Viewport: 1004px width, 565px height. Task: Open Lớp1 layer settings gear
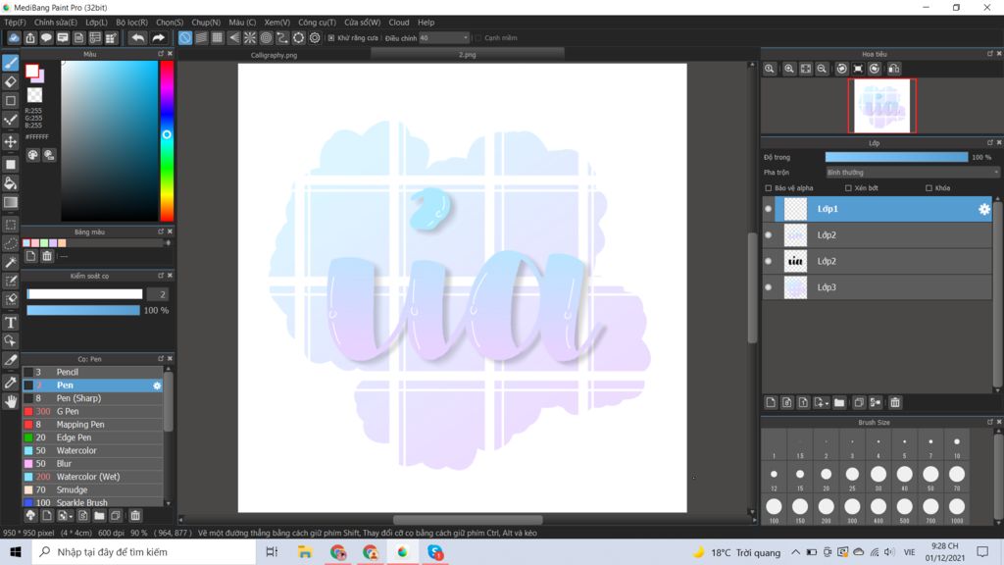(984, 209)
